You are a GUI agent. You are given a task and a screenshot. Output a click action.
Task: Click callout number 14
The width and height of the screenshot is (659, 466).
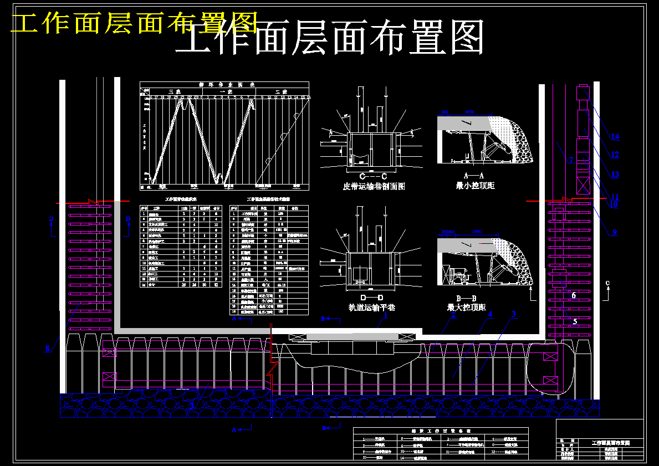point(615,136)
